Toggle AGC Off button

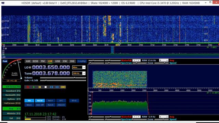40,105
